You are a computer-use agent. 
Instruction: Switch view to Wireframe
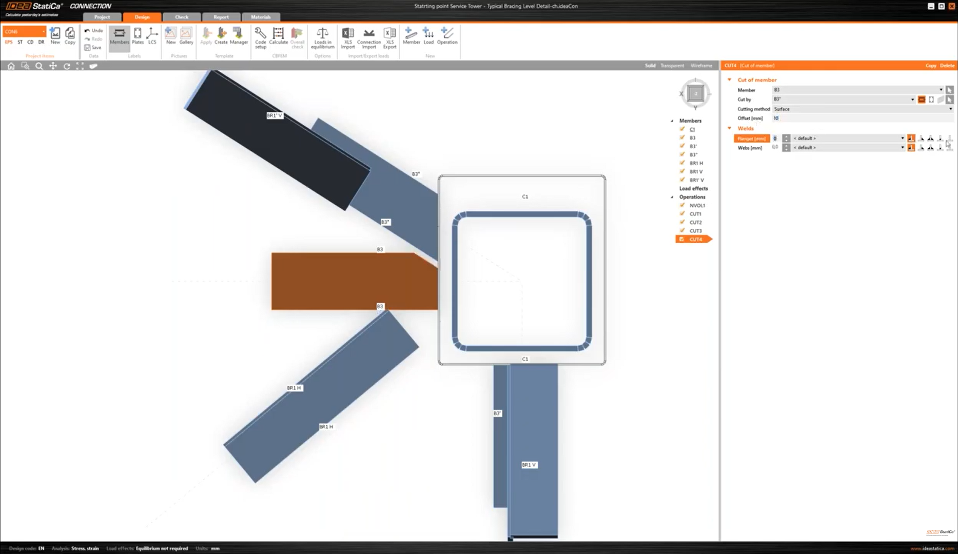701,66
